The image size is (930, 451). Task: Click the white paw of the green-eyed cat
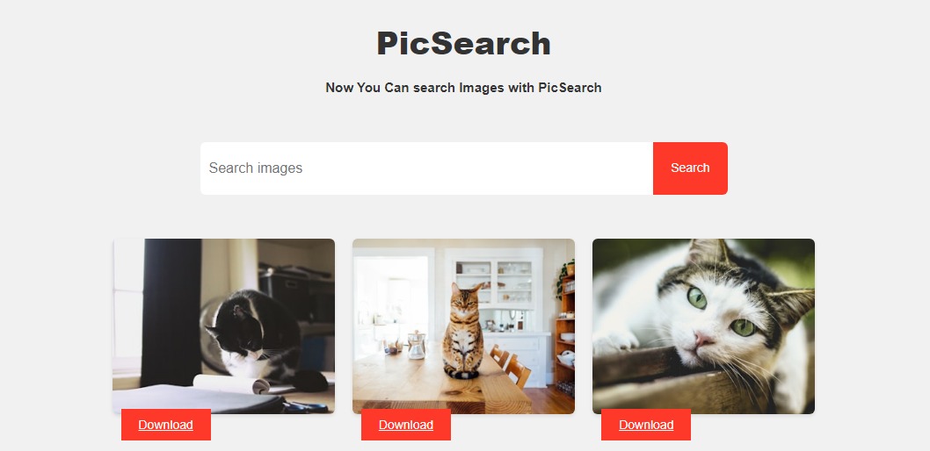pos(614,342)
